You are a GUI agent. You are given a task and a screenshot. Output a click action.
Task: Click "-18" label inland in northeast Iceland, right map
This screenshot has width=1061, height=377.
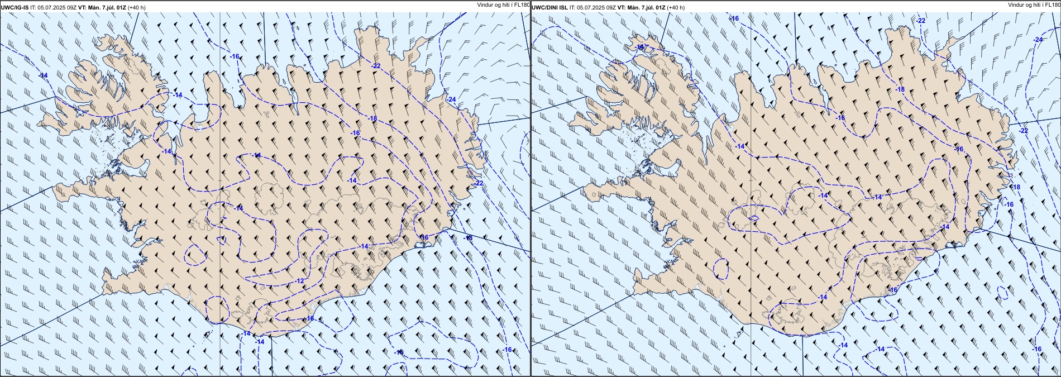(900, 90)
